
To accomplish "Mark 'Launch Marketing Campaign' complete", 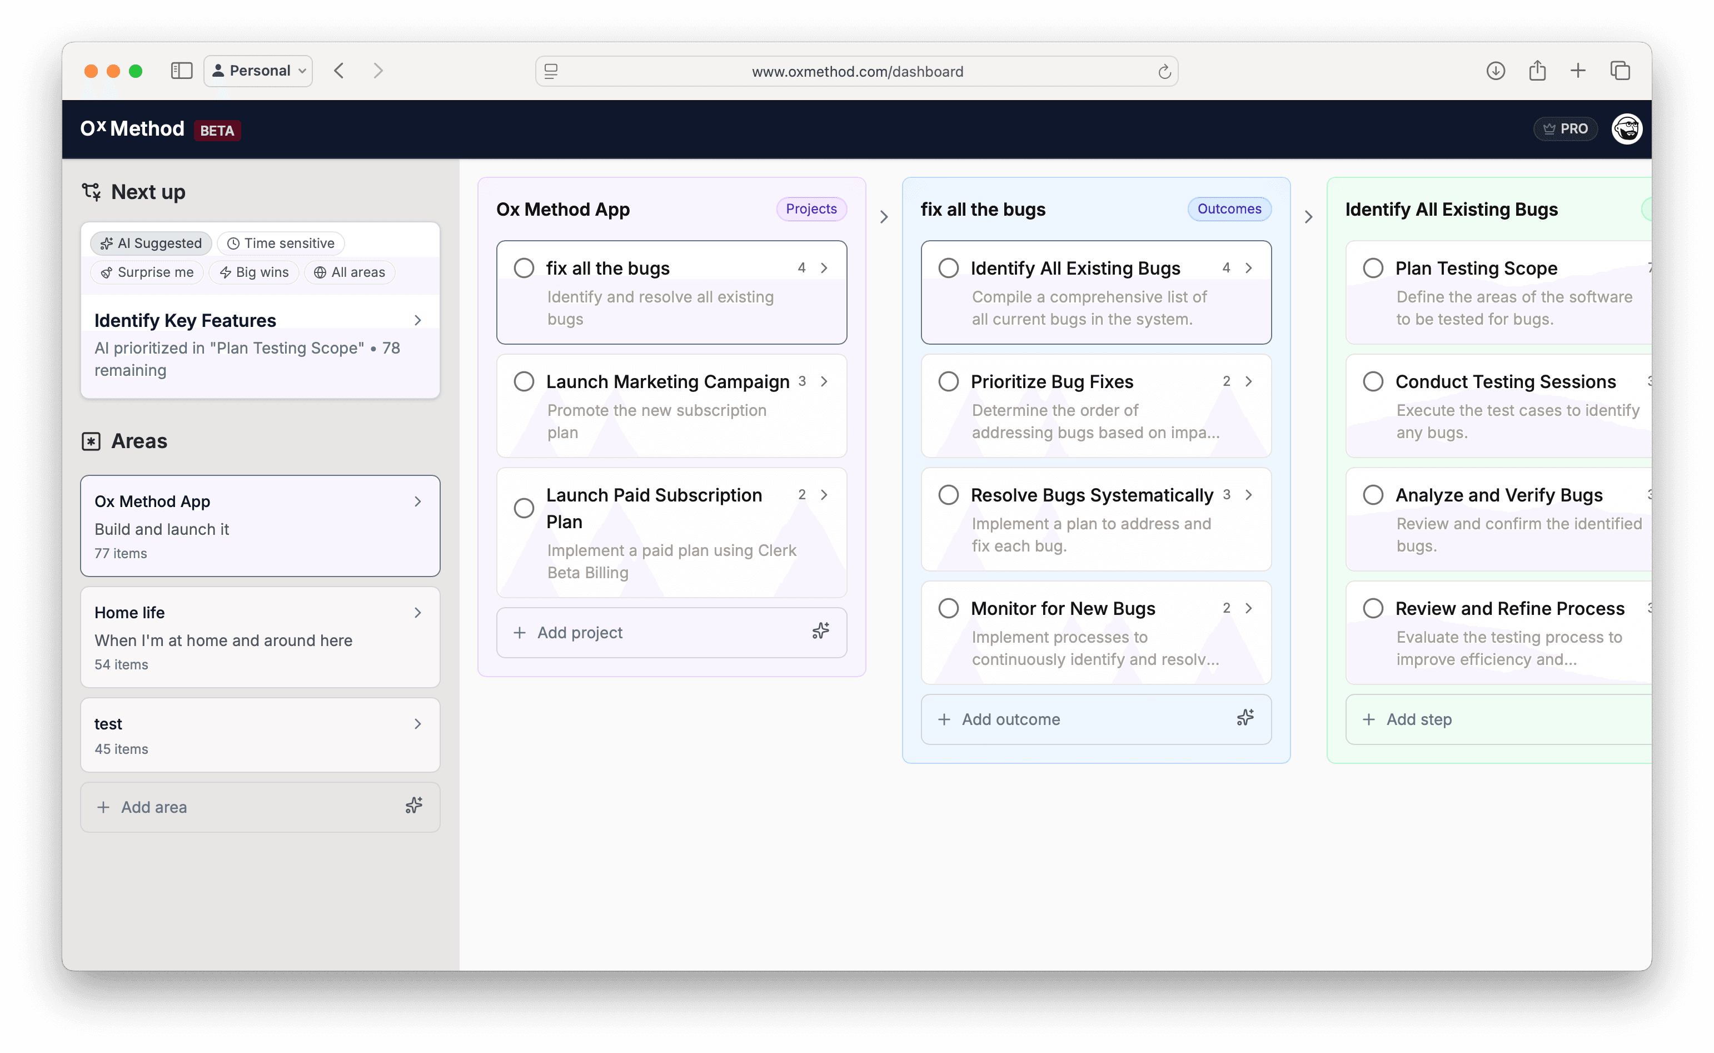I will (x=524, y=381).
